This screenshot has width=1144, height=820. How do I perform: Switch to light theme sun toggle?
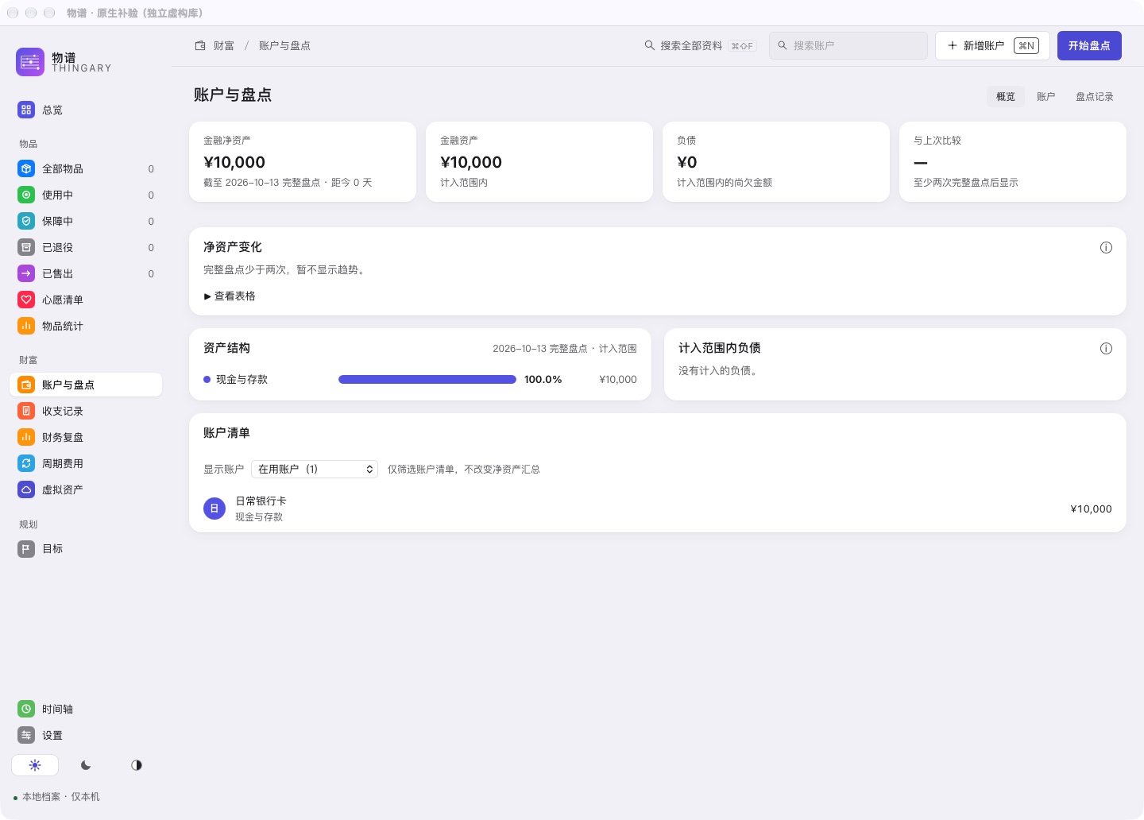(35, 765)
